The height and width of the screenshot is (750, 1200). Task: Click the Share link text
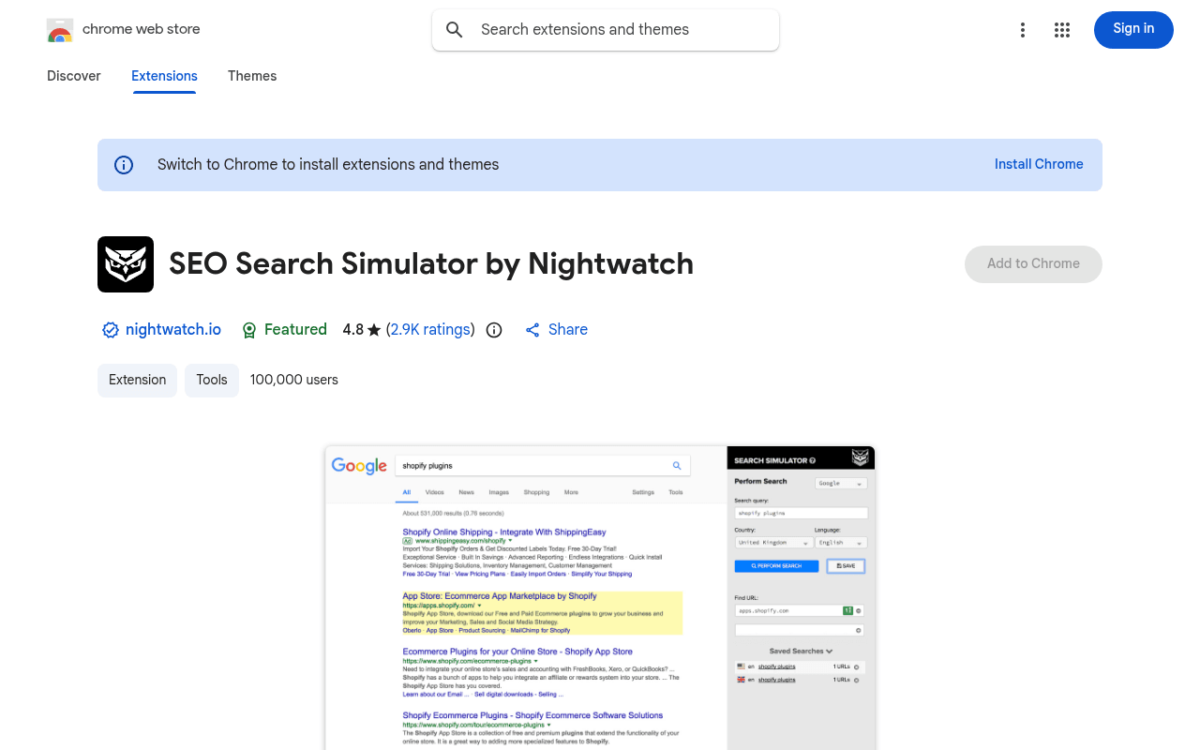(568, 330)
